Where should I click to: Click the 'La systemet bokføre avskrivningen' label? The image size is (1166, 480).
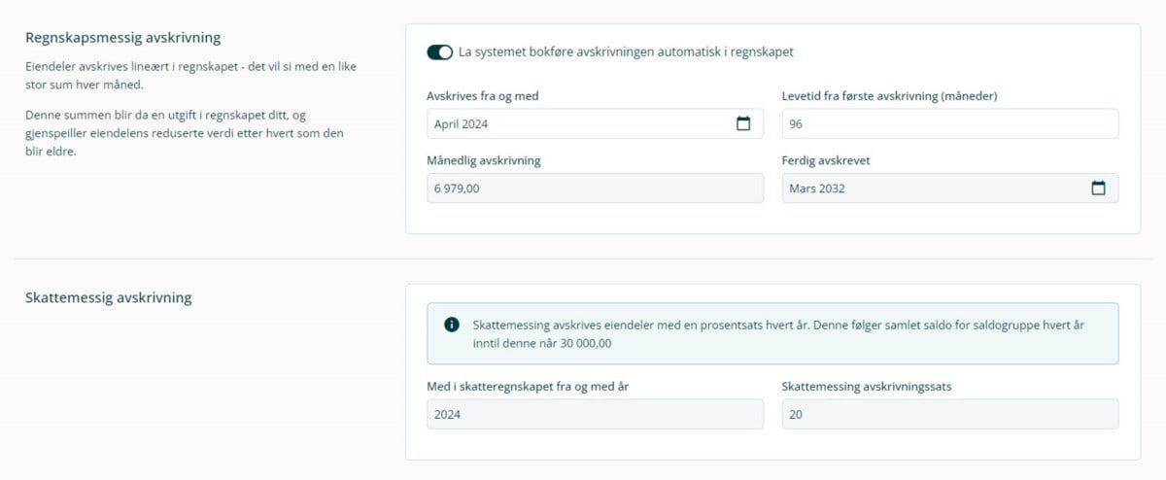point(633,52)
